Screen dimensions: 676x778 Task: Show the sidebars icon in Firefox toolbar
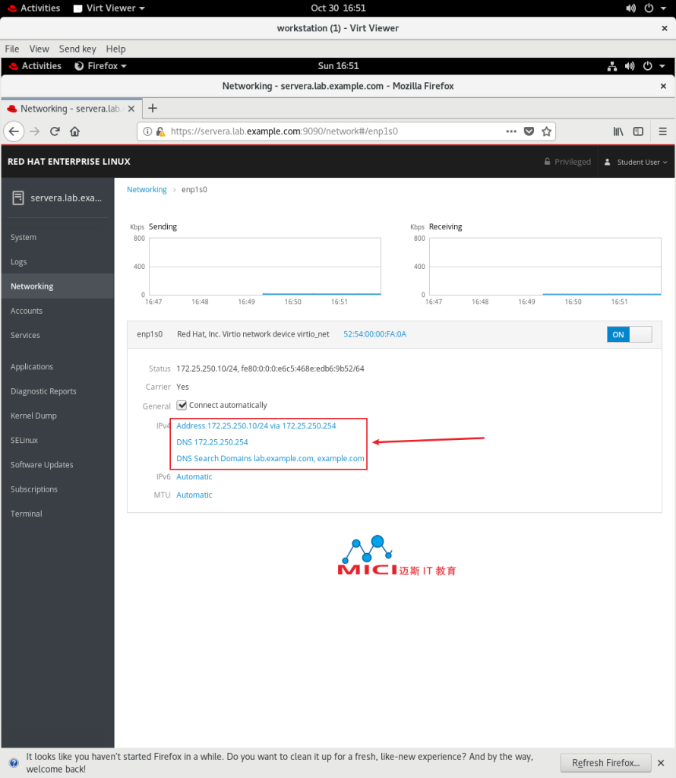tap(638, 131)
